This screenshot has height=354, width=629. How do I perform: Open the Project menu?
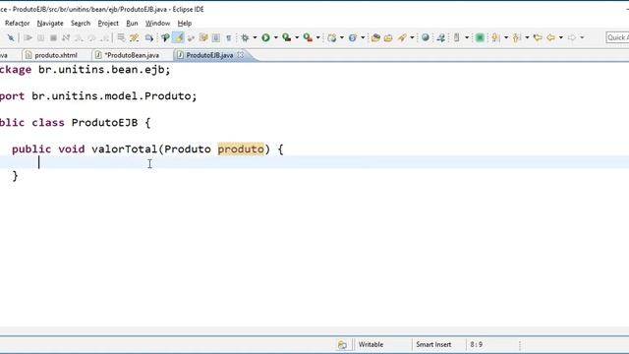click(x=108, y=24)
